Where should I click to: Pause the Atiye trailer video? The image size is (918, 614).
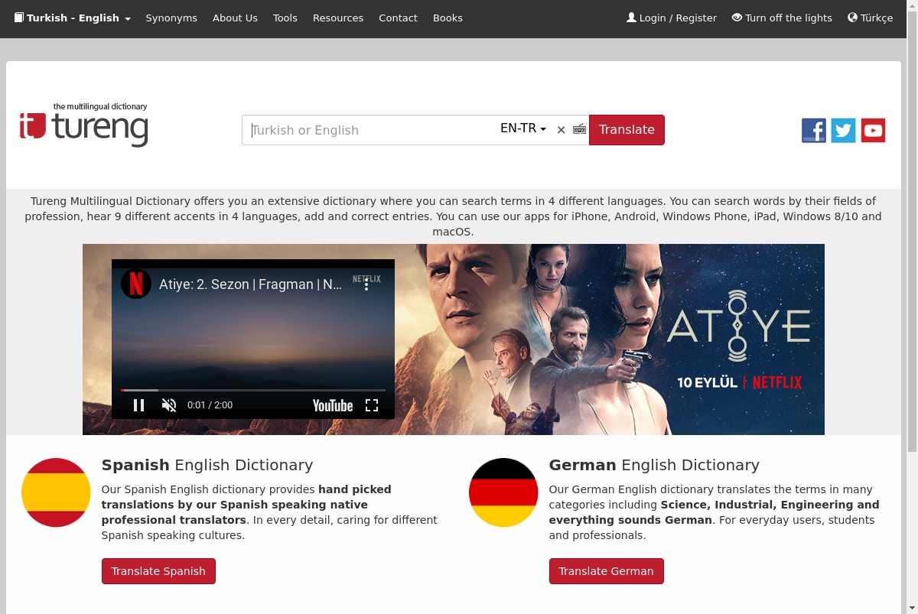pyautogui.click(x=138, y=405)
